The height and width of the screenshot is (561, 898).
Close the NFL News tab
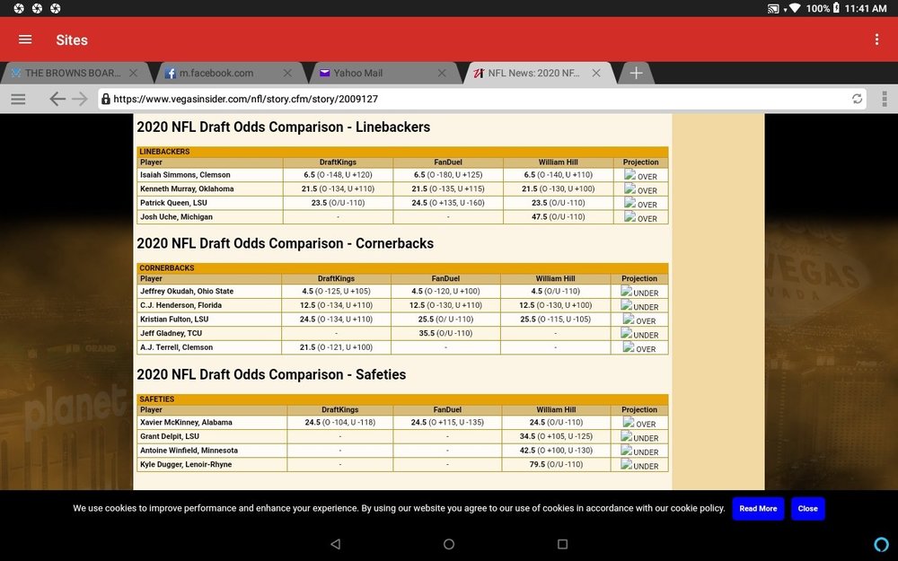click(x=596, y=74)
